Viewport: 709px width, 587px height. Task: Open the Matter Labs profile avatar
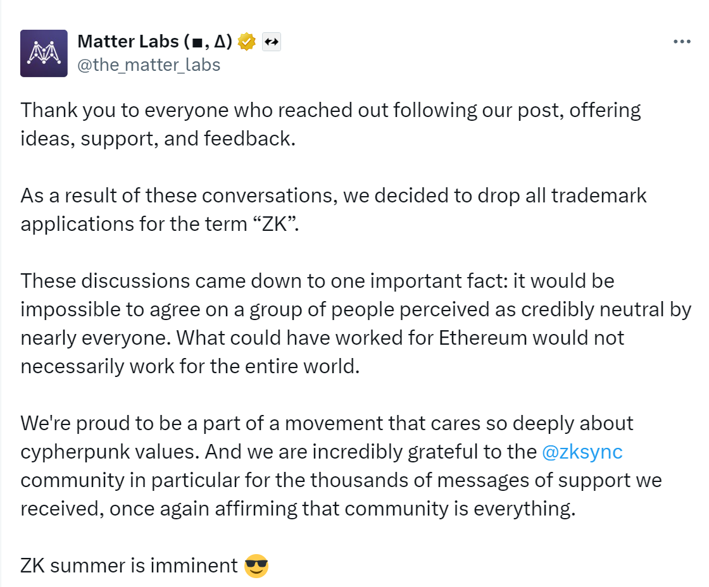click(44, 53)
